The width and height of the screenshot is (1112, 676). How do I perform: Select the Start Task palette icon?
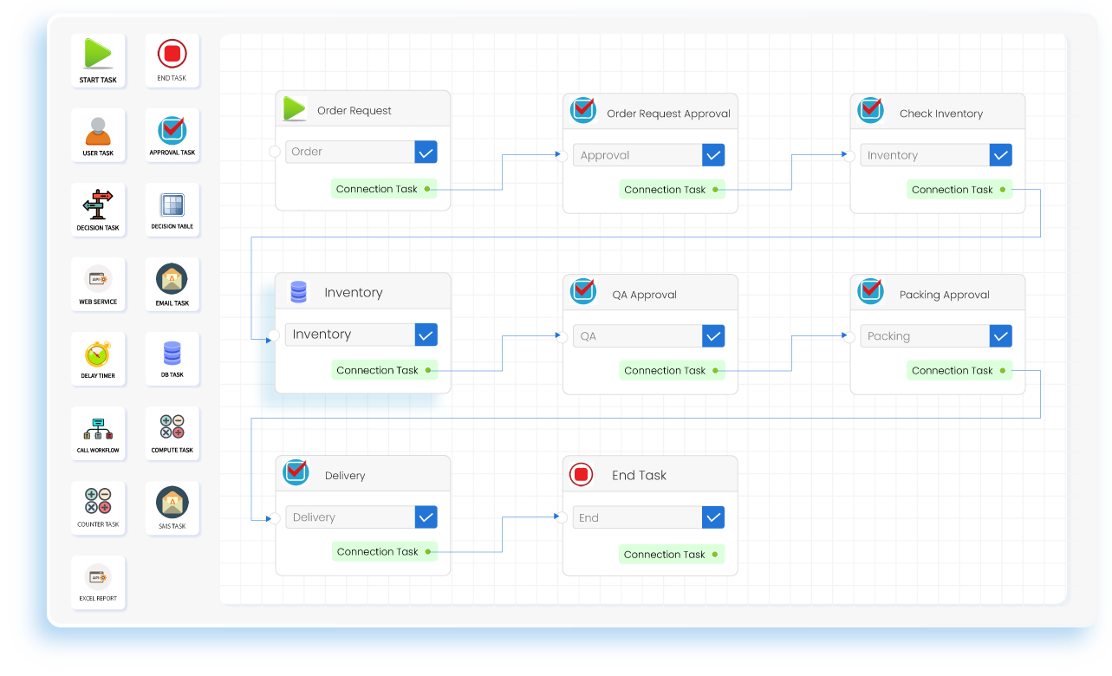98,55
